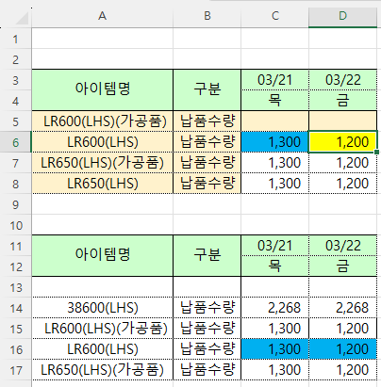
Task: Select LR650(LHS) in row 8
Action: [x=102, y=184]
